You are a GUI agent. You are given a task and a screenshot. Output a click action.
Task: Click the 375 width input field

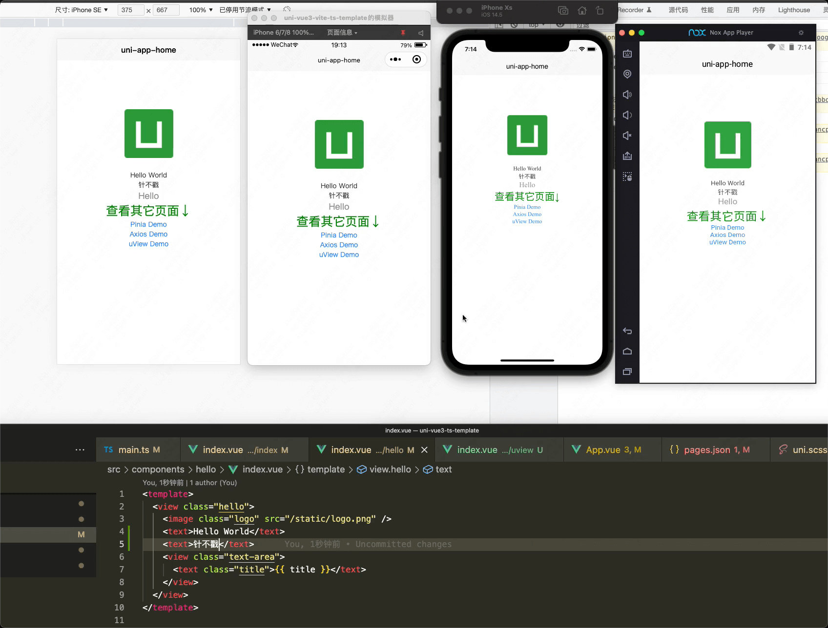coord(130,10)
